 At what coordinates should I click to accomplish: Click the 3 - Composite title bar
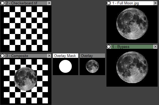26,56
